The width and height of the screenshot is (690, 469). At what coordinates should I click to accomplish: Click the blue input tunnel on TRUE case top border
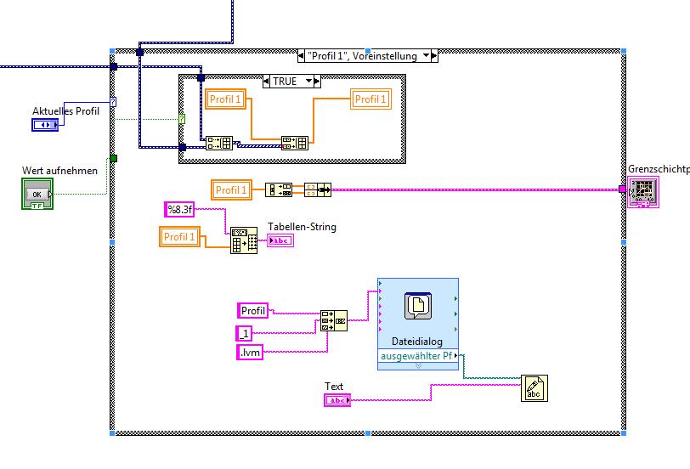pos(201,78)
